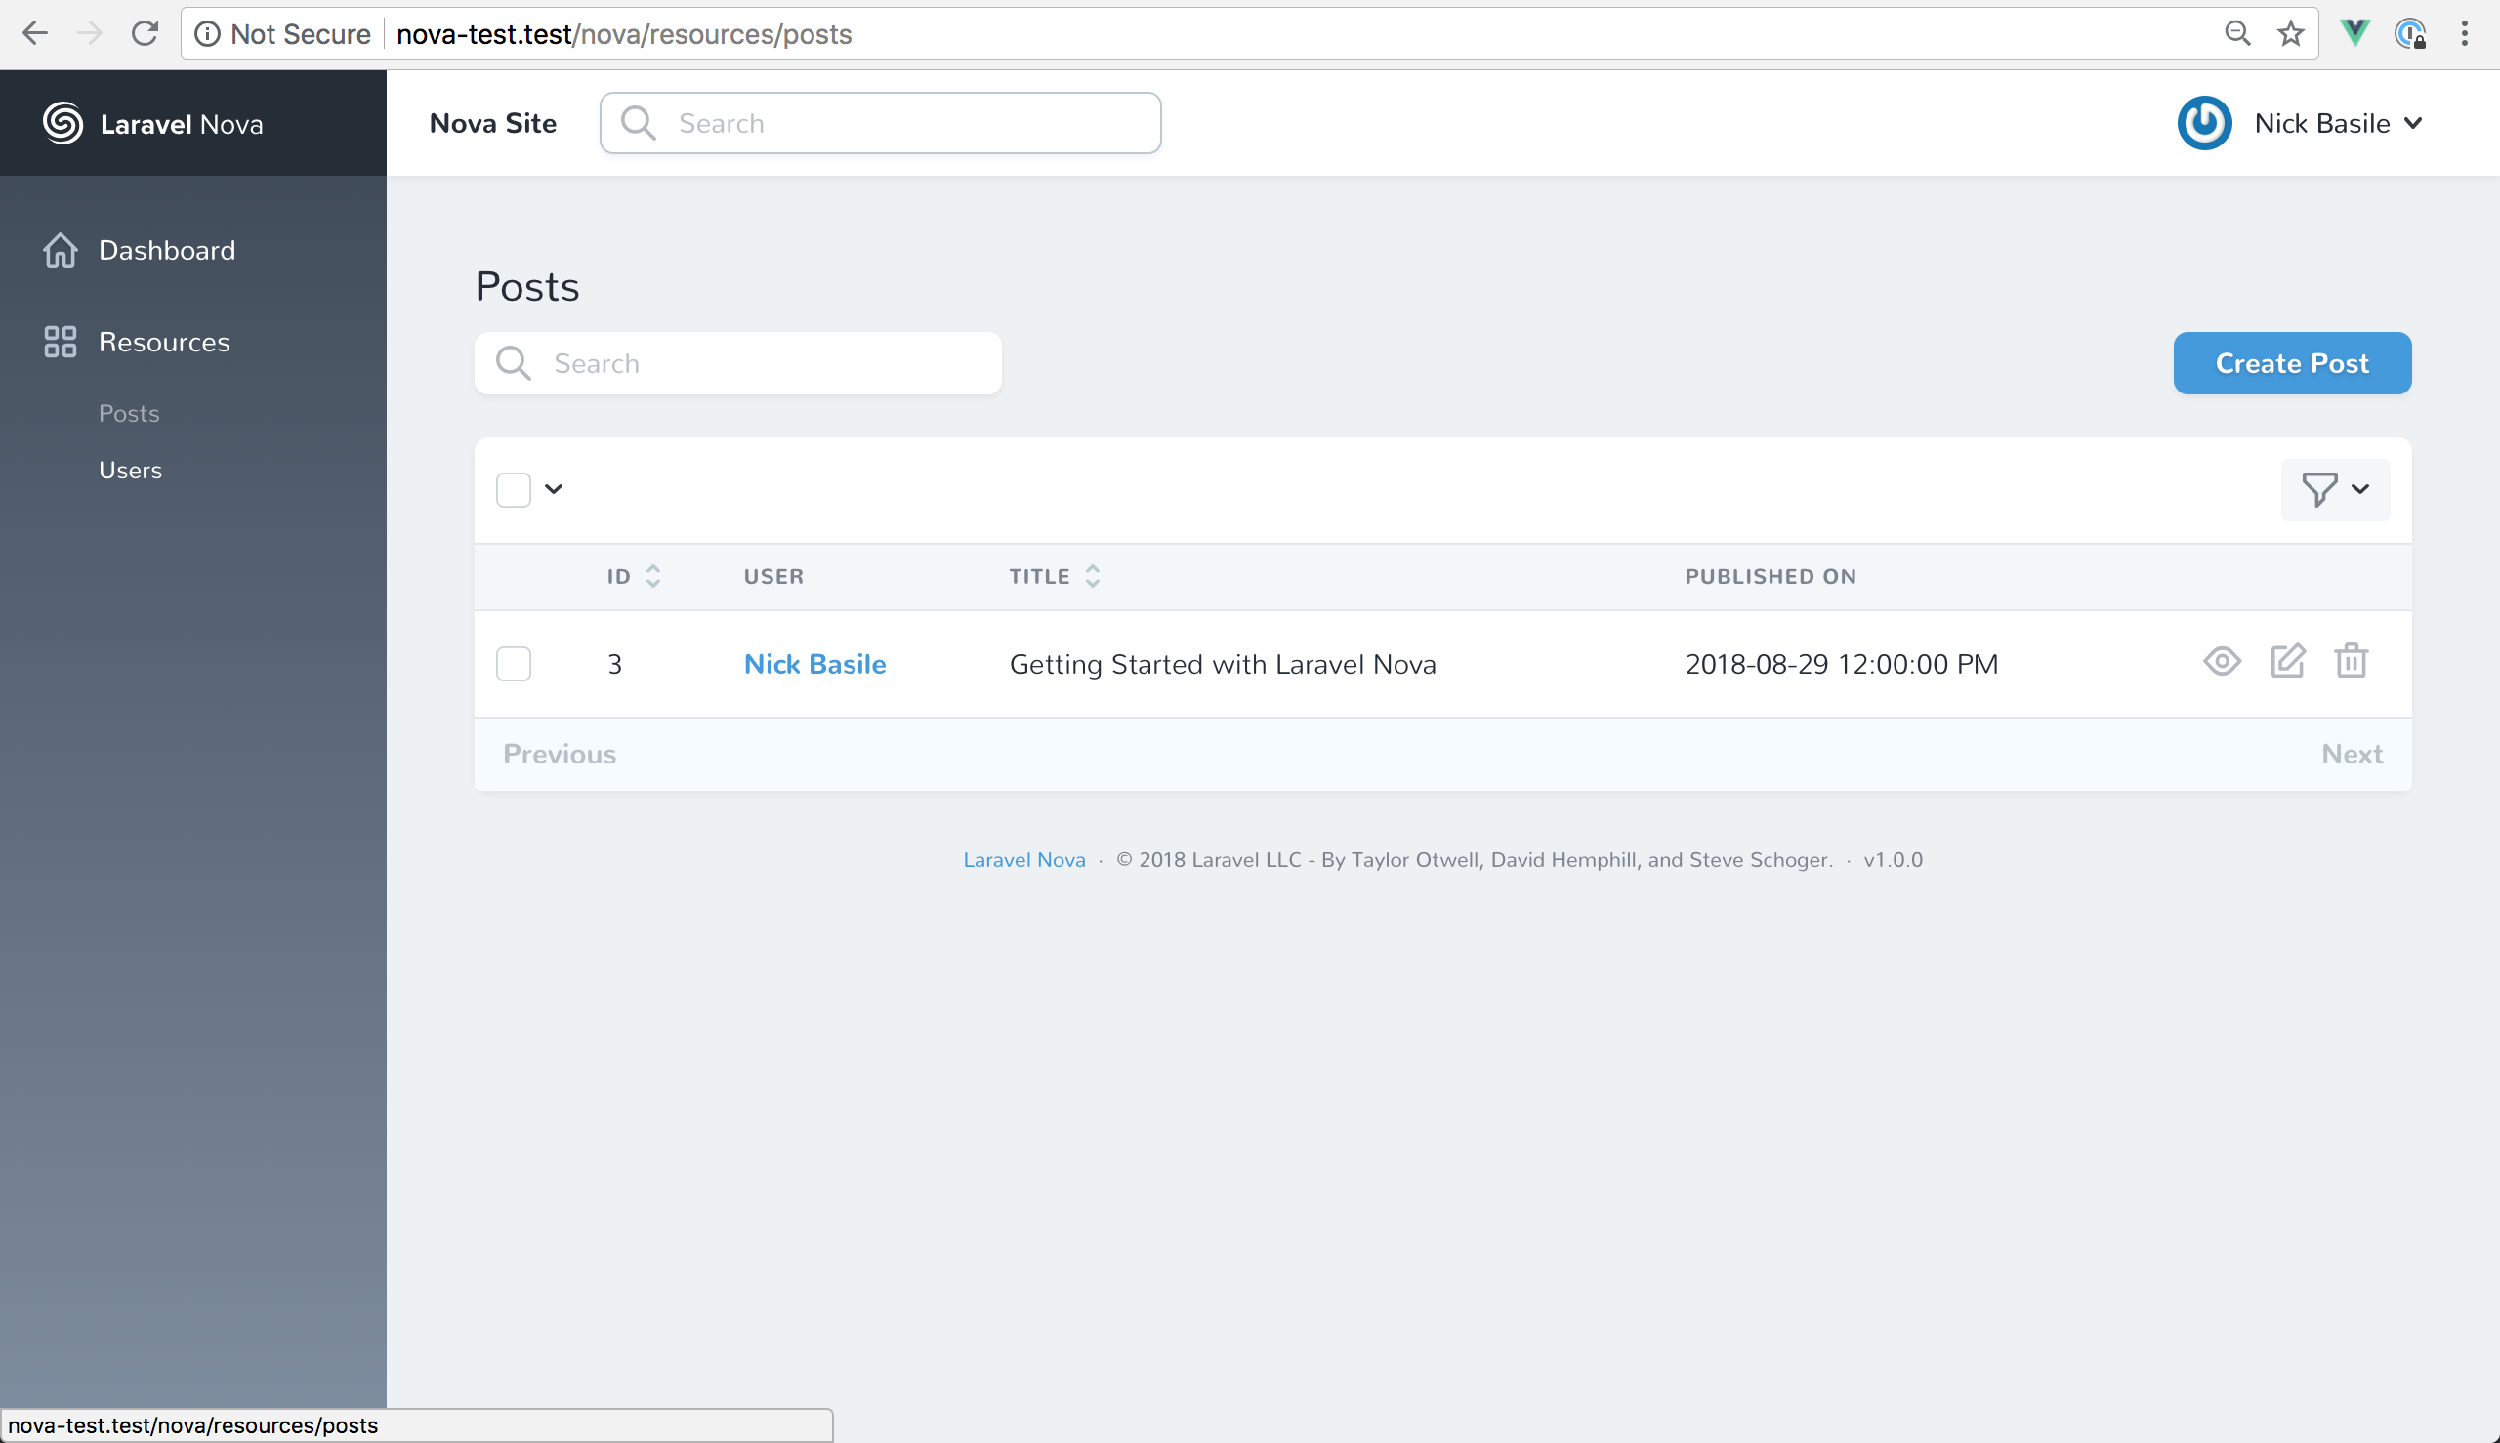The image size is (2500, 1443).
Task: Click the browser address bar URL
Action: (x=623, y=35)
